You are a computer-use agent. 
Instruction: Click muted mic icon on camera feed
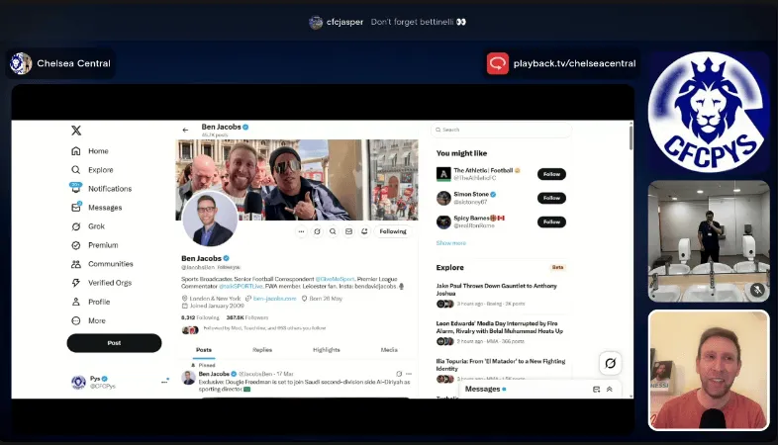click(757, 290)
